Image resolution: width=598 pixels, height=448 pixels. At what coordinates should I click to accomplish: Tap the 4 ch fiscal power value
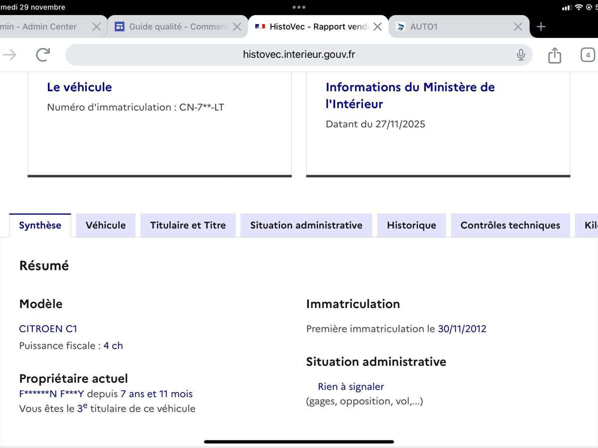(113, 345)
